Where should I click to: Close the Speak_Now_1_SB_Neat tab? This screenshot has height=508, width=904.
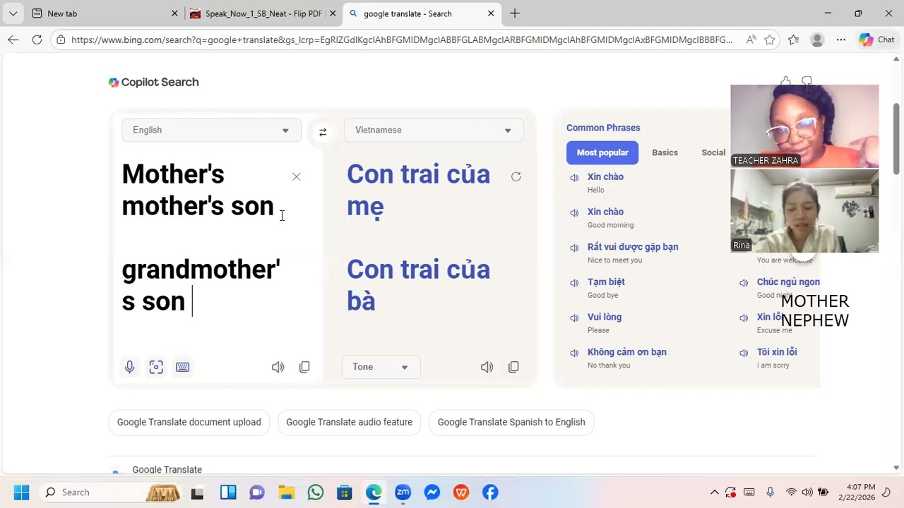point(333,13)
